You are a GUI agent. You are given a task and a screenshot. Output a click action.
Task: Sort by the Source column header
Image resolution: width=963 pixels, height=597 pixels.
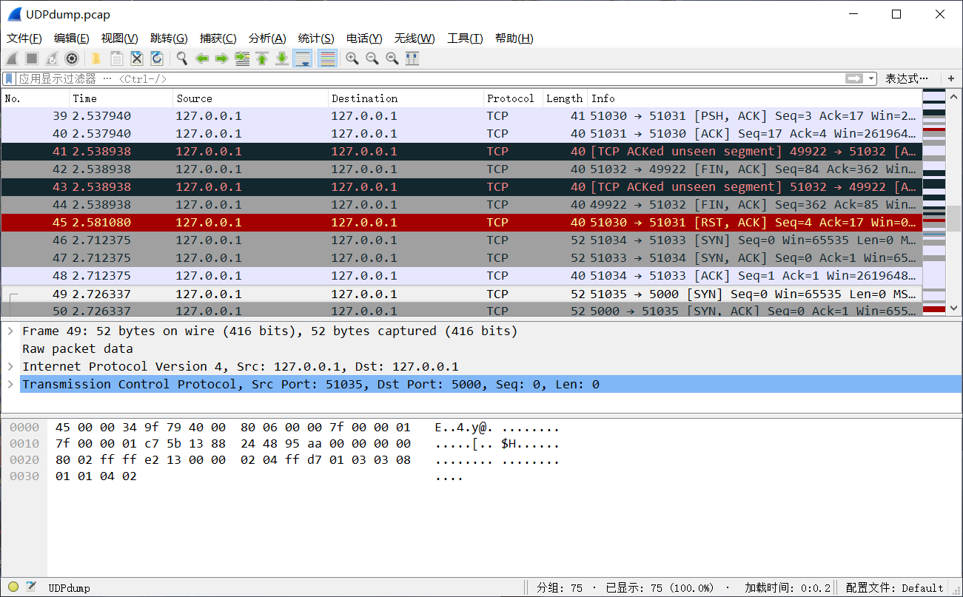251,98
